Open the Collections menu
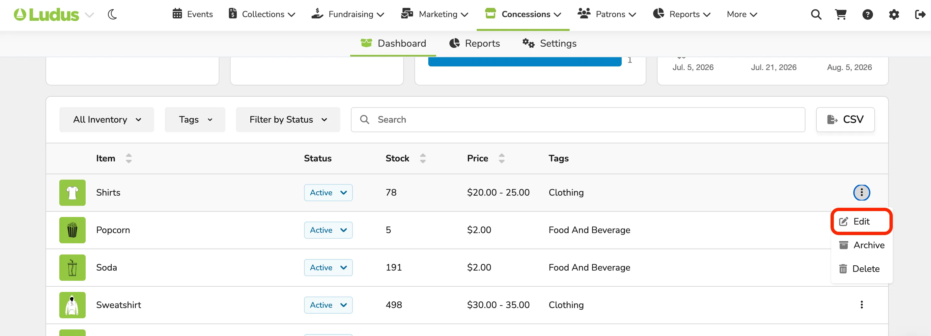 click(262, 14)
